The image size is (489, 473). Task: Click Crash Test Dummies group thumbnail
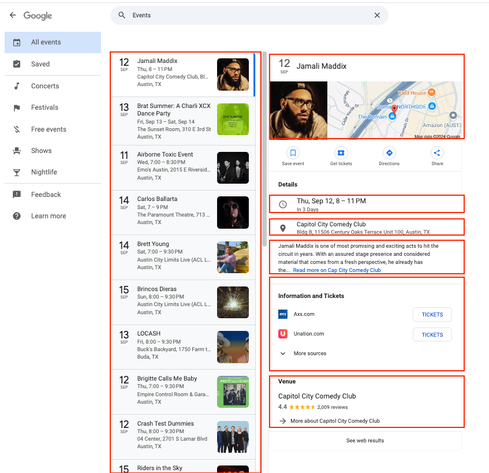tap(233, 437)
